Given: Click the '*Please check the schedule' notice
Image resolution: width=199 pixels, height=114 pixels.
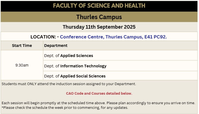Looking at the screenshot, I should pyautogui.click(x=65, y=107).
